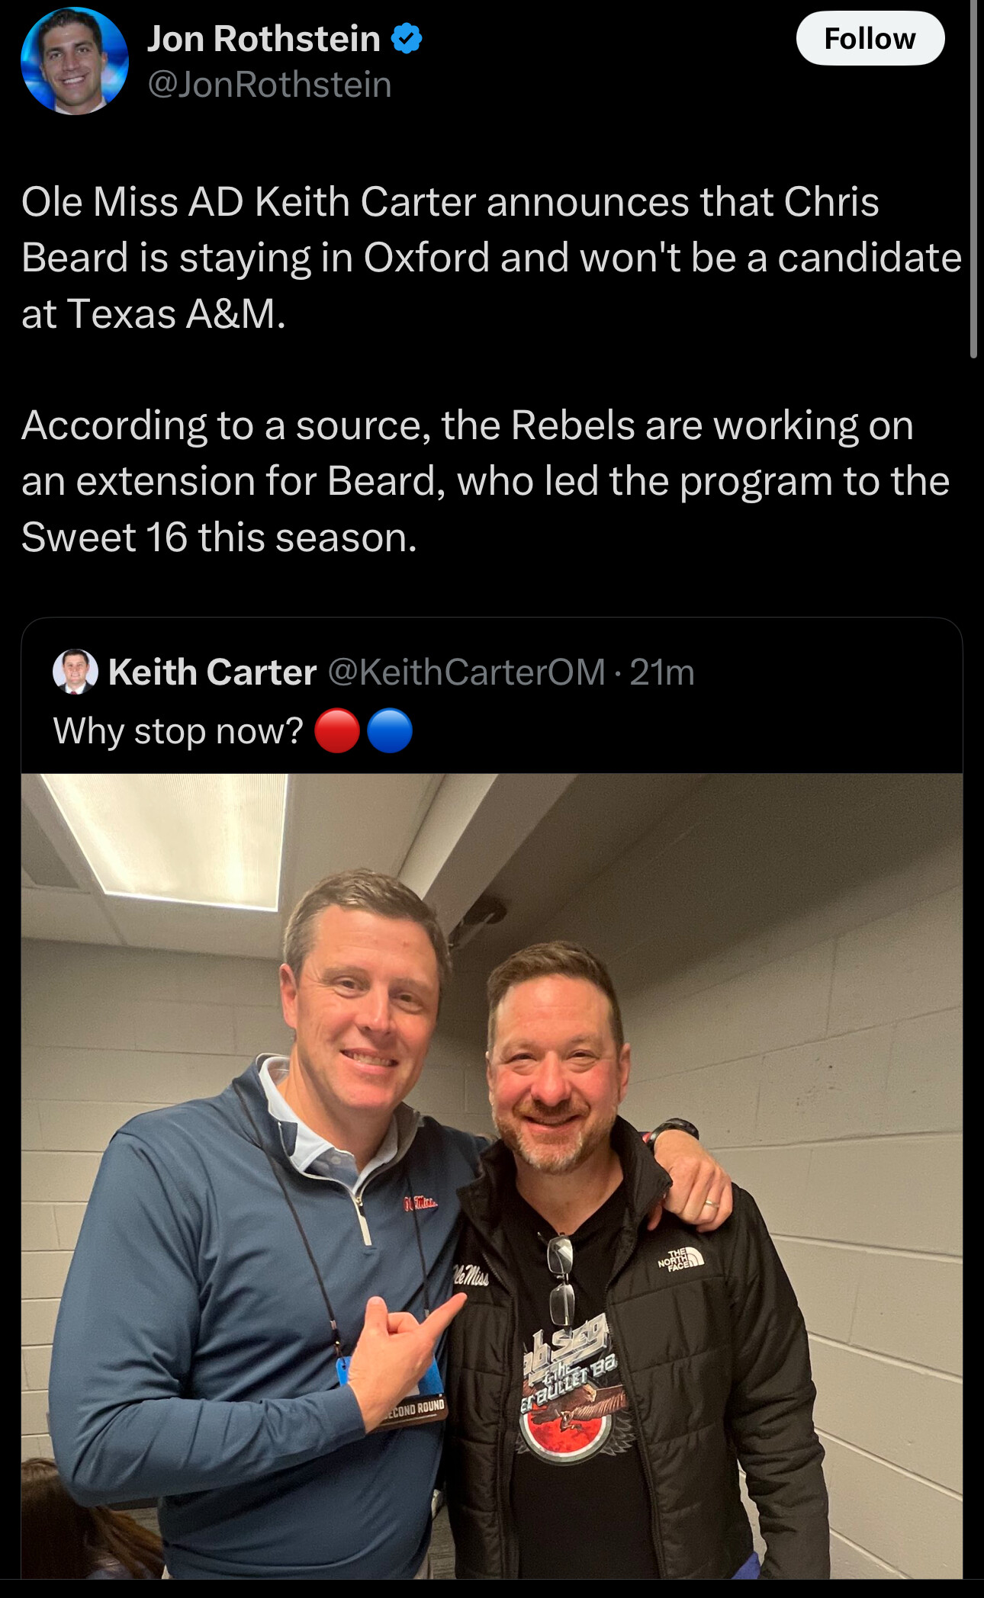Image resolution: width=984 pixels, height=1598 pixels.
Task: Open the @JonRothstein handle link
Action: pos(269,85)
